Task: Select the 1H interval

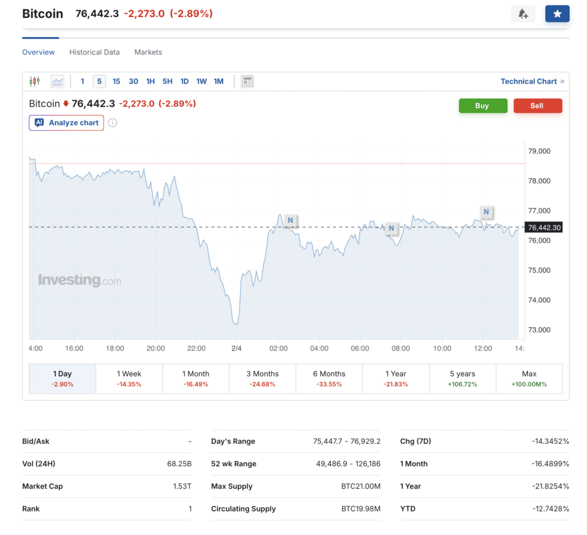Action: (151, 81)
